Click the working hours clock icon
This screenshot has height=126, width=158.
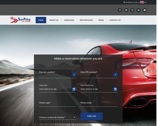(124, 2)
